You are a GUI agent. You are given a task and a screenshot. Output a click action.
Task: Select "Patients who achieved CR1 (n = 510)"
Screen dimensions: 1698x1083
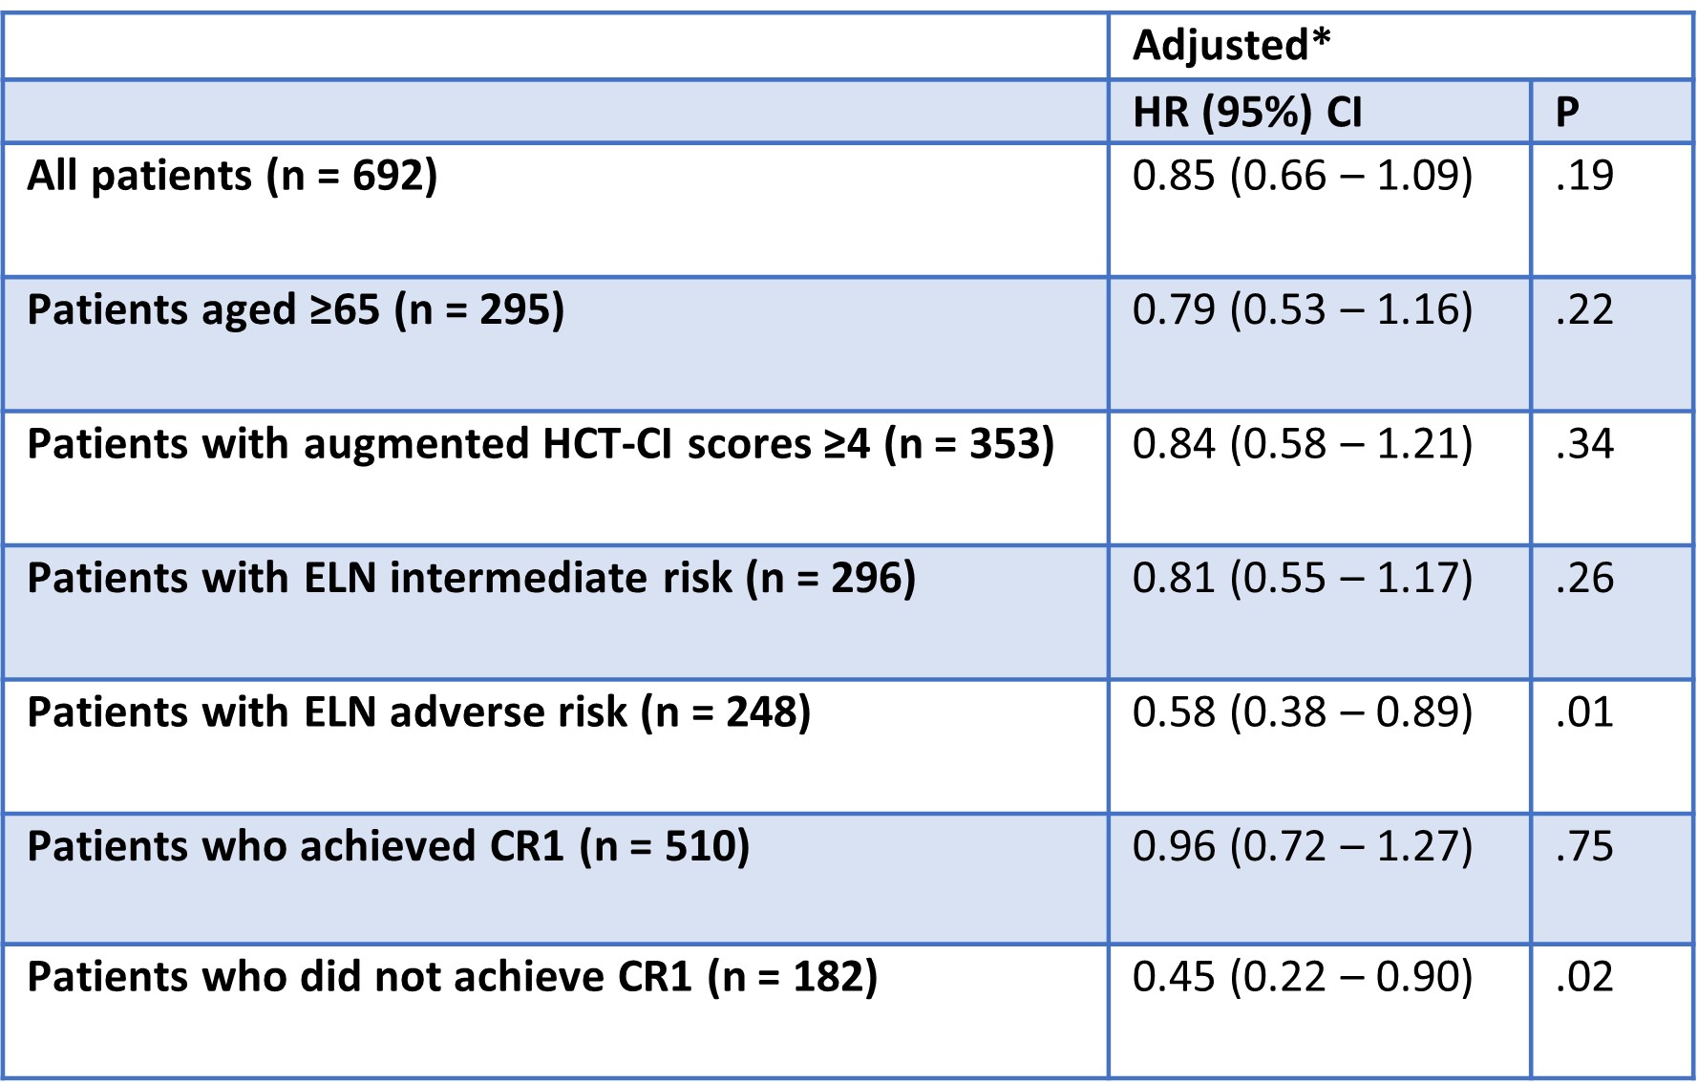pos(388,847)
